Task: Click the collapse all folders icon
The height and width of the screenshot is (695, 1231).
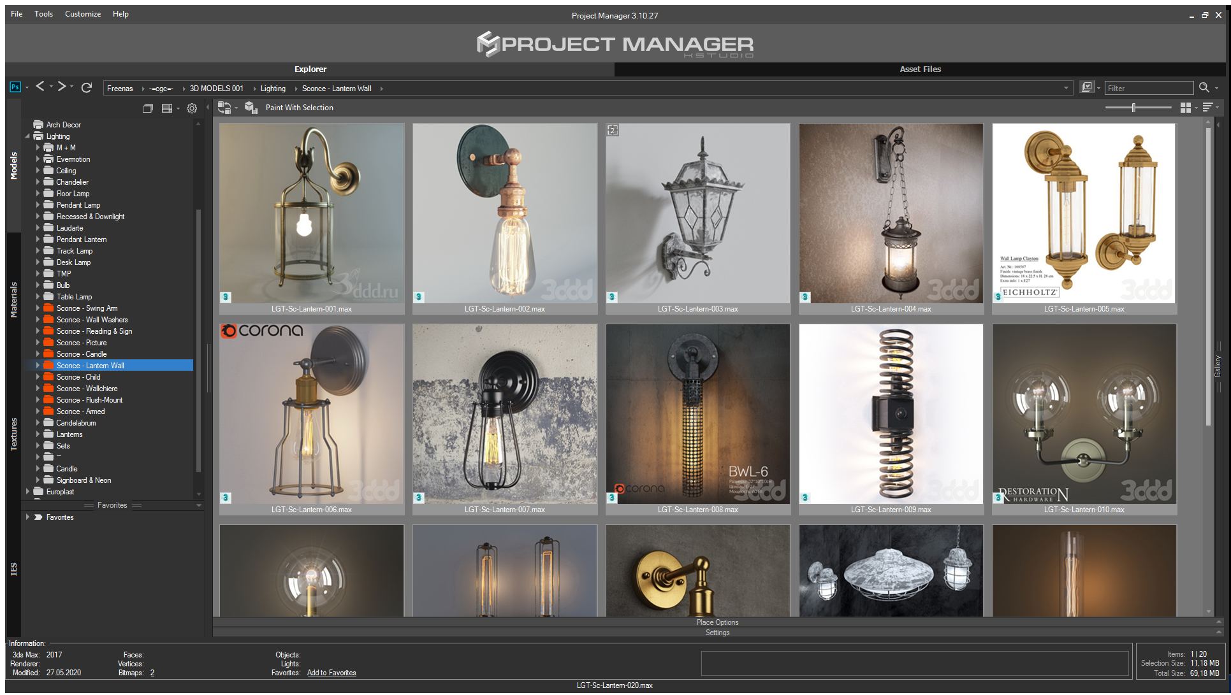Action: 147,108
